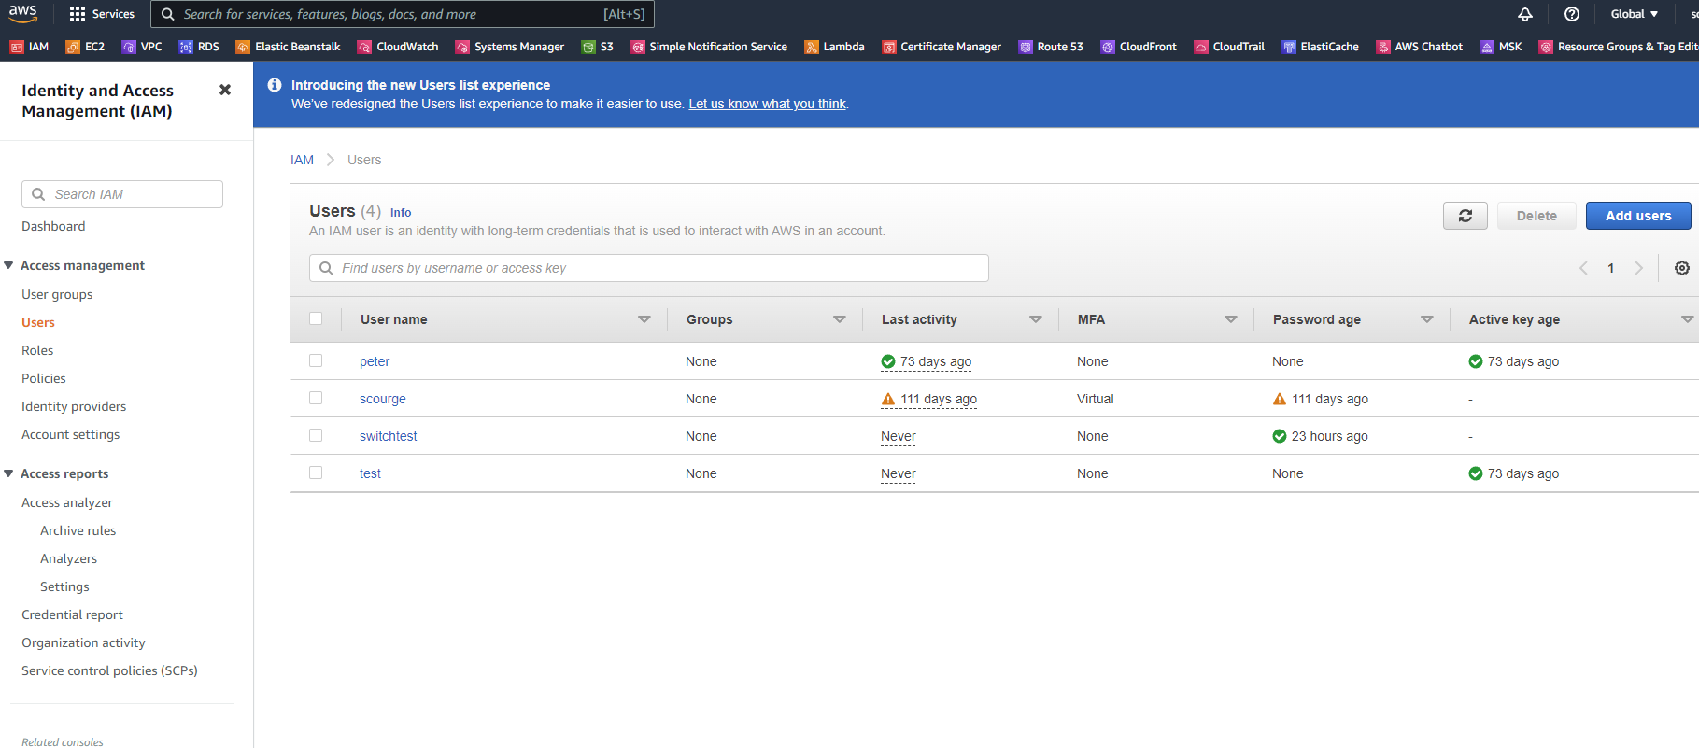Open the VPC bookmark shortcut
The height and width of the screenshot is (748, 1699).
point(142,47)
